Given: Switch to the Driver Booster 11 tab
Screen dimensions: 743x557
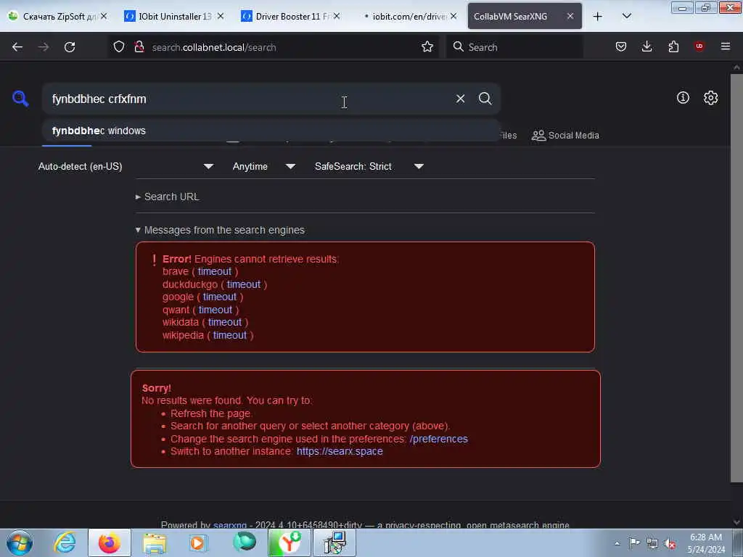Looking at the screenshot, I should 290,16.
